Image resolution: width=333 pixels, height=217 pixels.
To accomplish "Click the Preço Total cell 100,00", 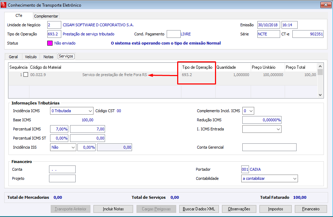I will pos(310,75).
